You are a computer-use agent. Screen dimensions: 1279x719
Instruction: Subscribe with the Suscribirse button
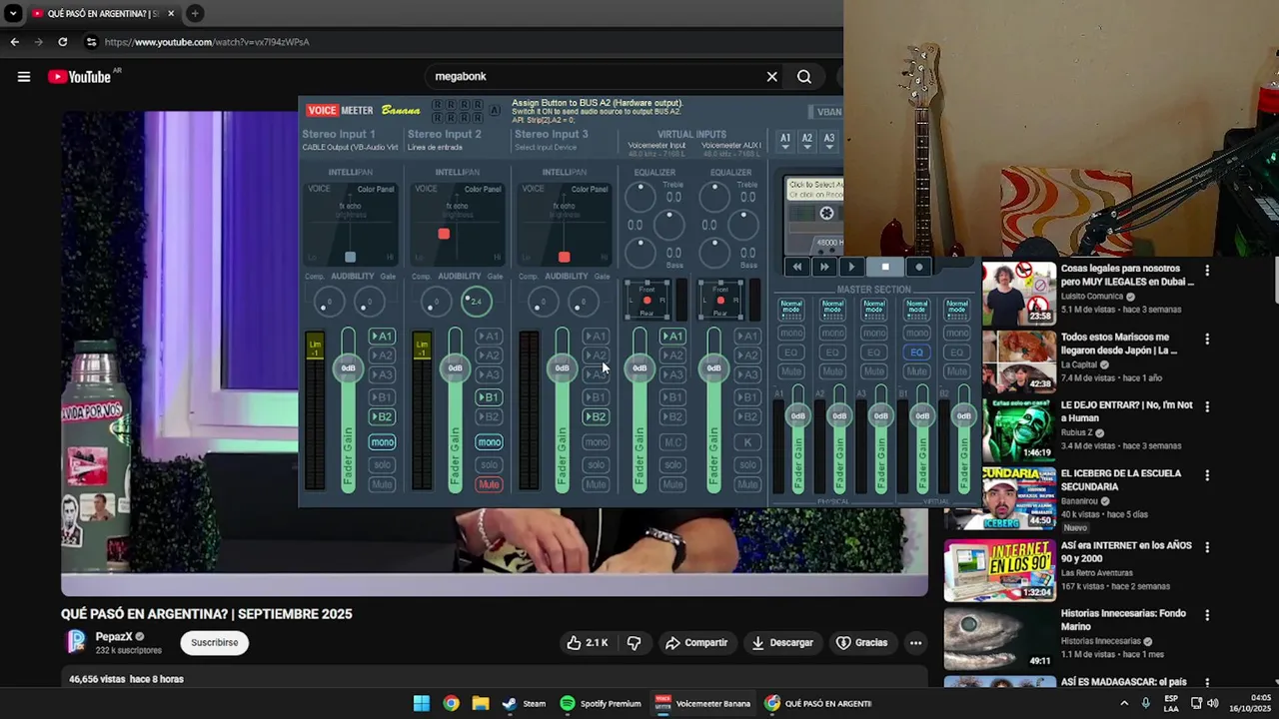pyautogui.click(x=215, y=643)
